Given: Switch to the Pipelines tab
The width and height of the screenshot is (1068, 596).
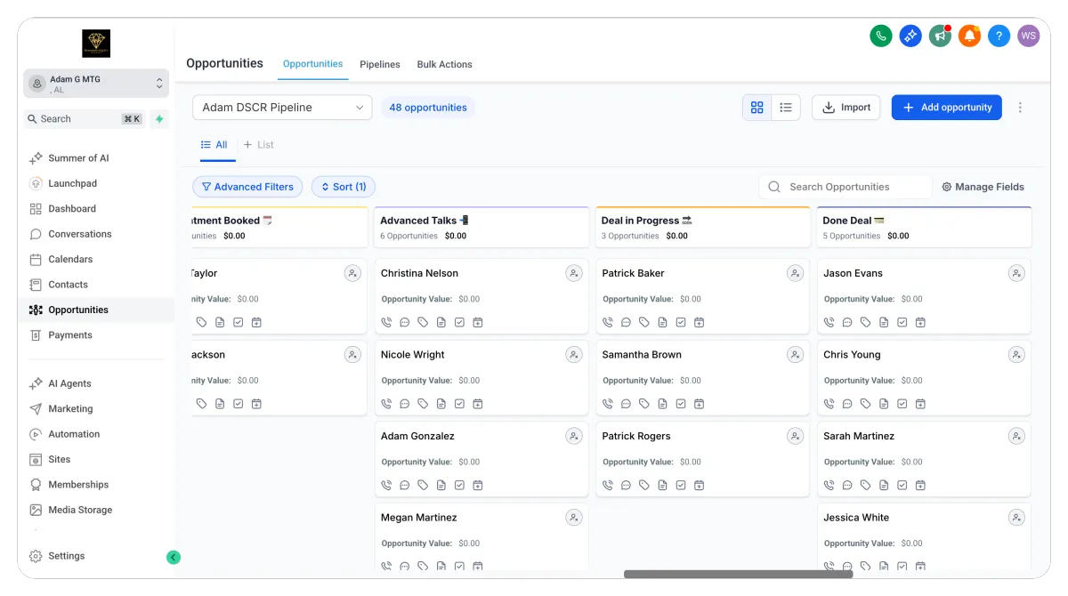Looking at the screenshot, I should [x=379, y=64].
